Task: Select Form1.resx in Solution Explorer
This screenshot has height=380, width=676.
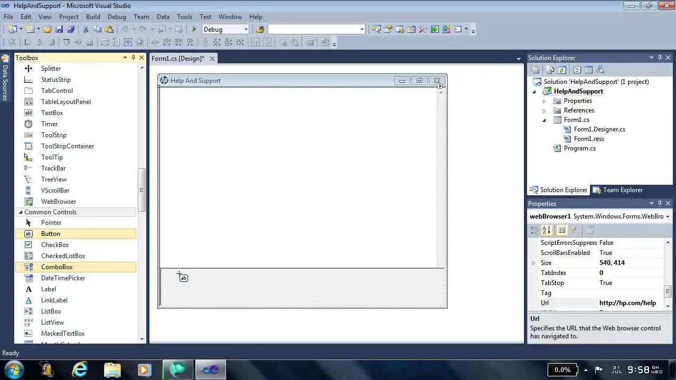Action: (589, 139)
